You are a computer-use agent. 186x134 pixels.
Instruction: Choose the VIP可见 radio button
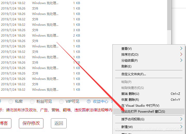click(61, 102)
